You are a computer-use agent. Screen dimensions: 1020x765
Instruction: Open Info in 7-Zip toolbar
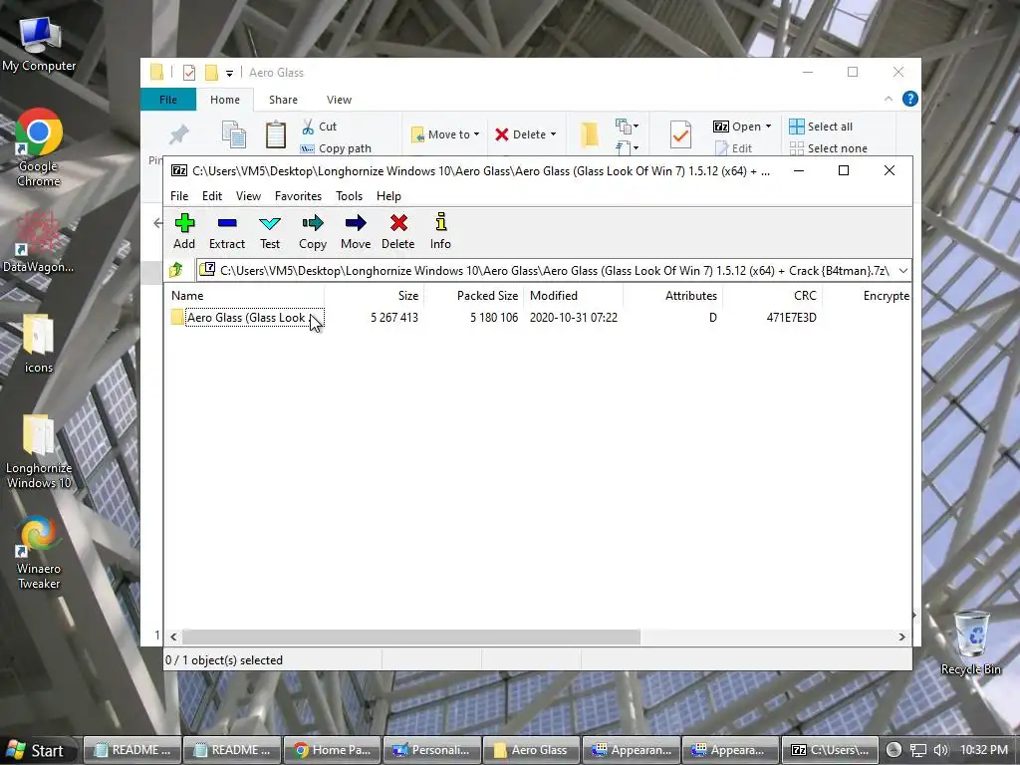[440, 231]
